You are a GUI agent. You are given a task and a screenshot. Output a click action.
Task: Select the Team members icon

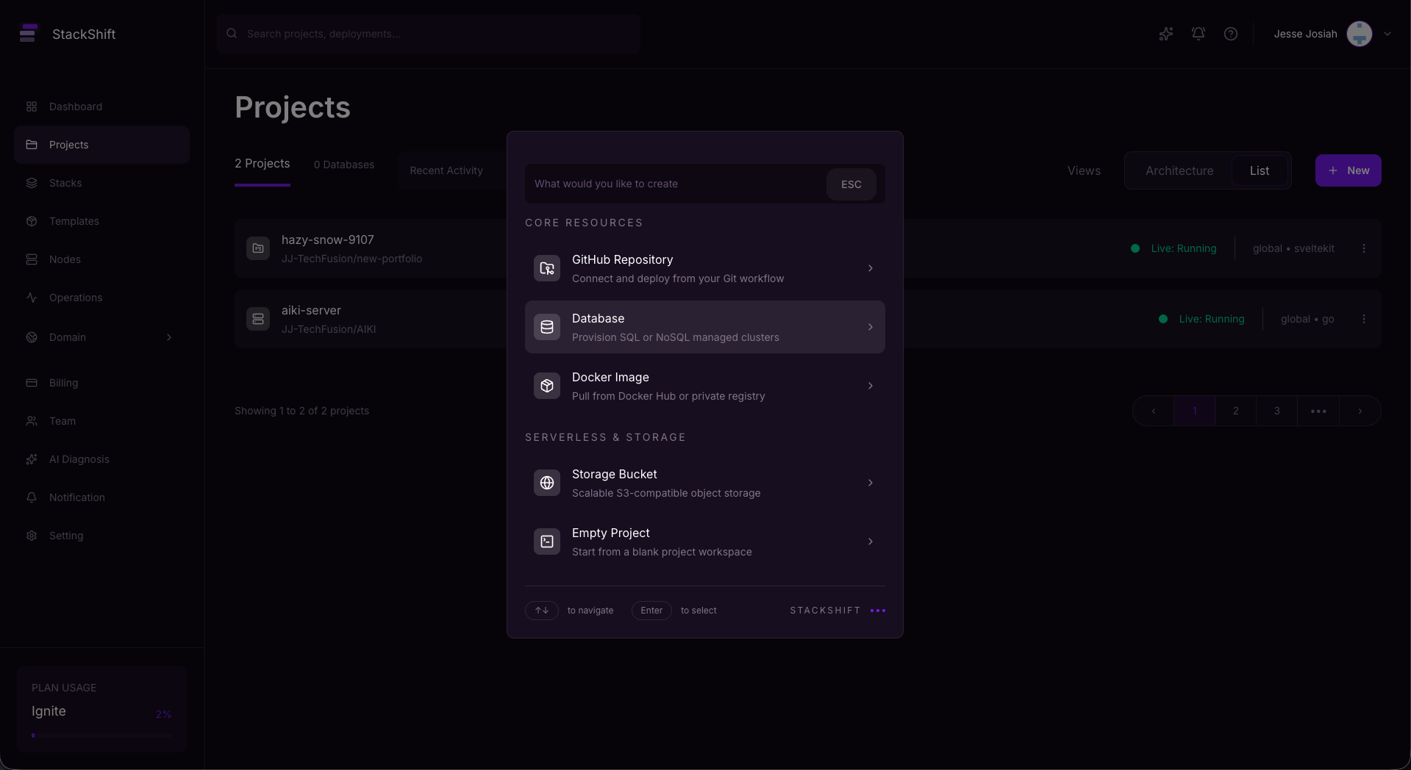tap(31, 421)
